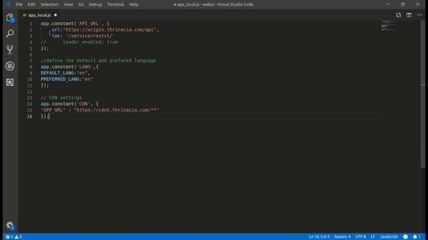This screenshot has height=240, width=428.
Task: Open the Extensions view
Action: click(x=10, y=82)
